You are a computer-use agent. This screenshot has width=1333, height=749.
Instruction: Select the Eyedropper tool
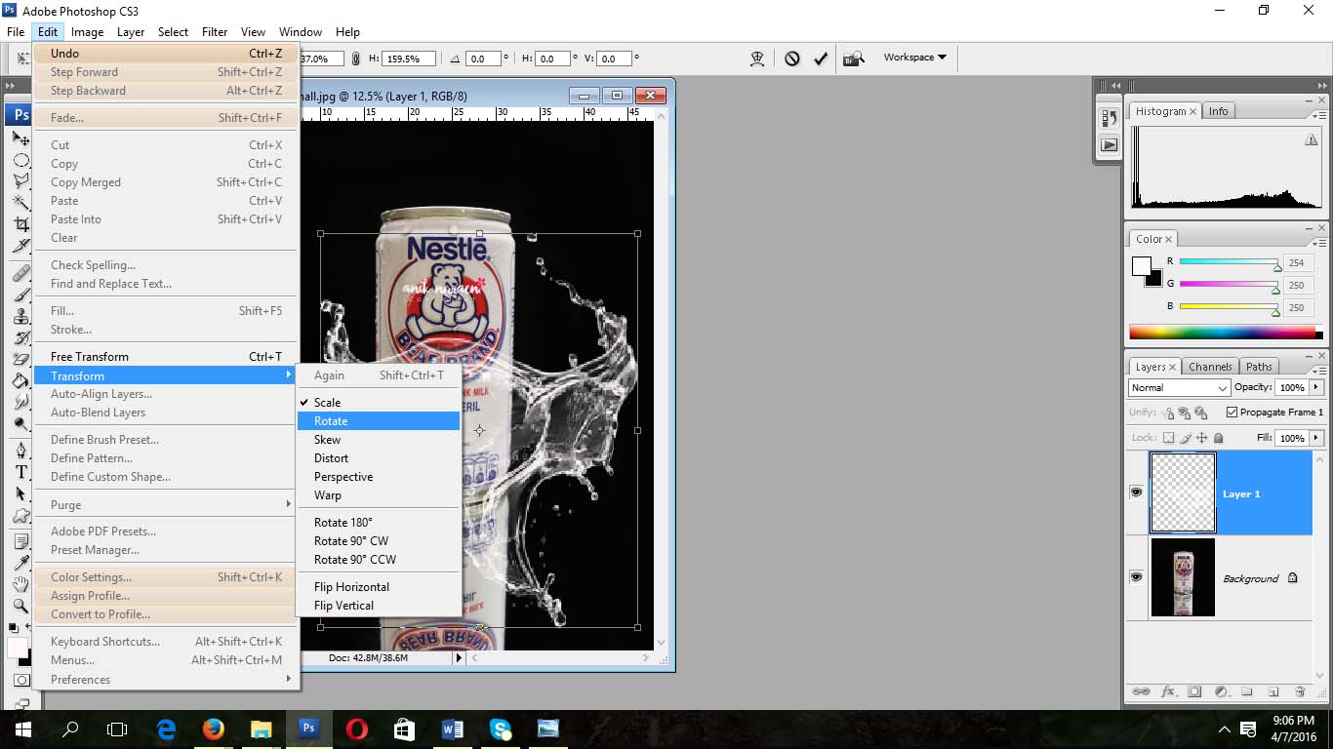click(20, 563)
